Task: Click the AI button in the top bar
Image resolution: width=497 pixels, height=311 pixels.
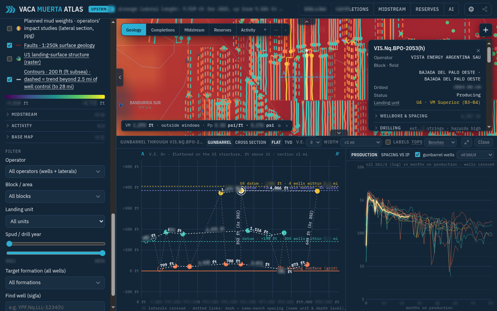Action: [x=451, y=9]
